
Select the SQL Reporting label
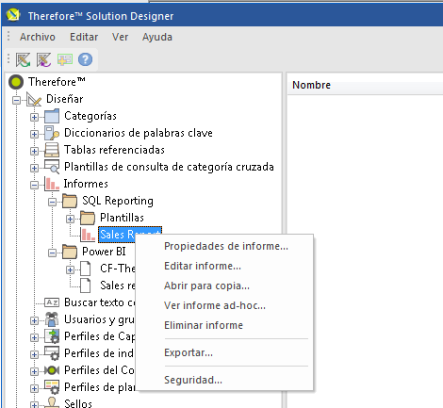point(118,201)
